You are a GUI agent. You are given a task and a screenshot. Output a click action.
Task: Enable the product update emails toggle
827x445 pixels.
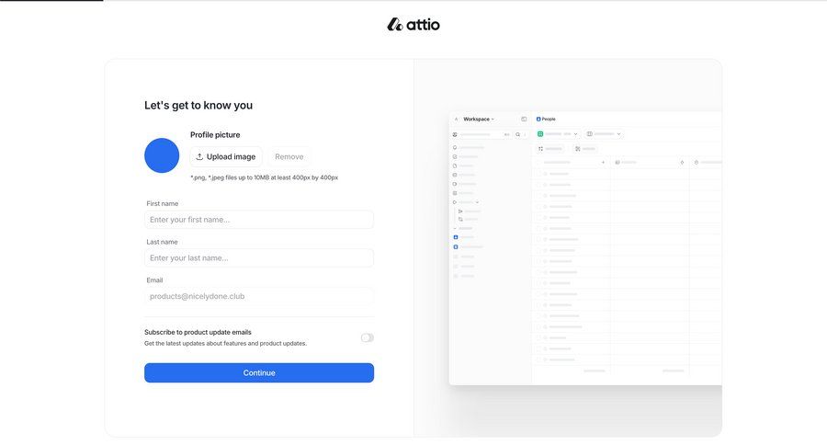pyautogui.click(x=367, y=337)
